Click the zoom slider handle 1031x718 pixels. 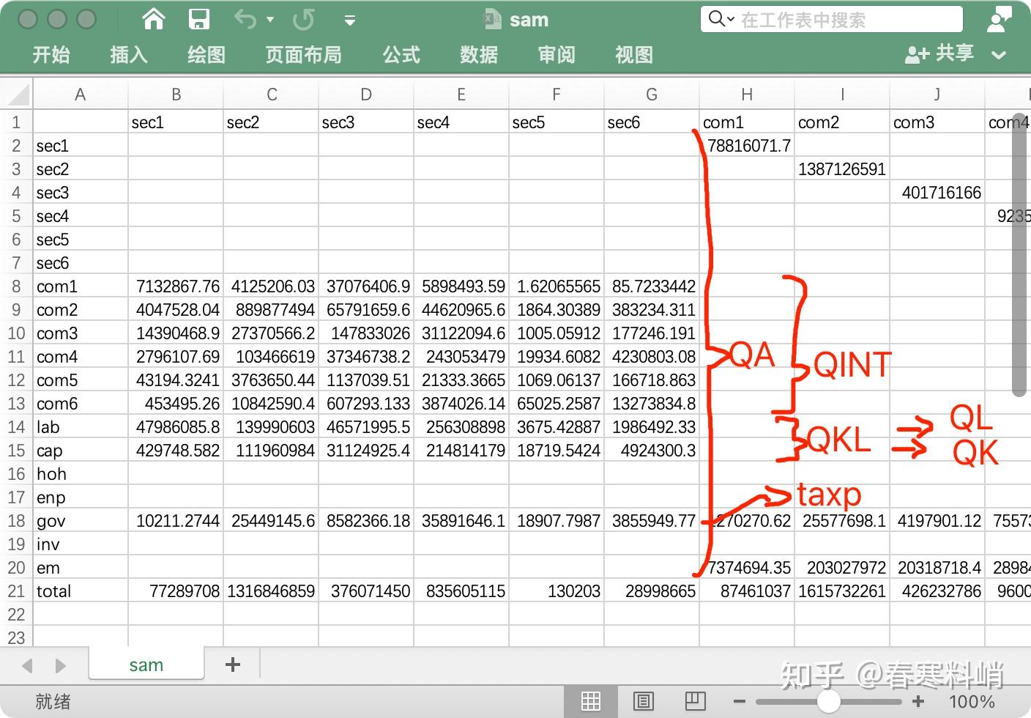point(828,702)
